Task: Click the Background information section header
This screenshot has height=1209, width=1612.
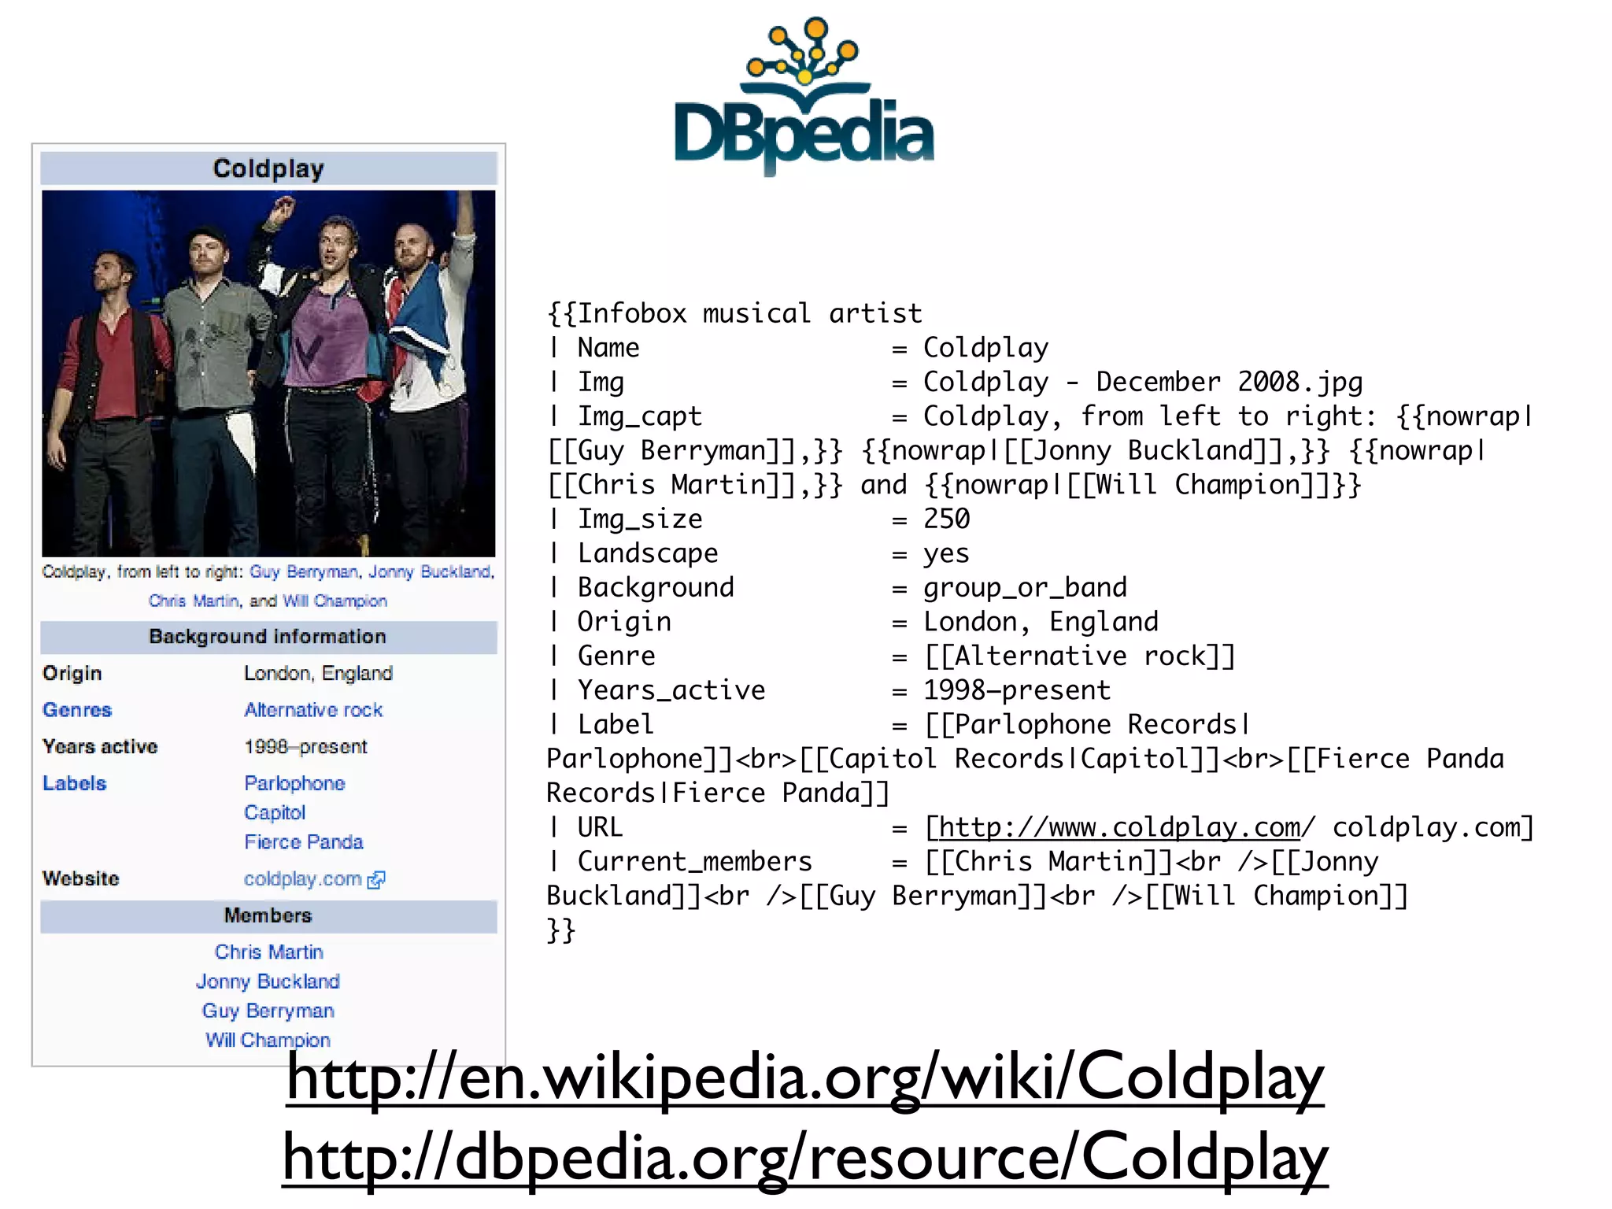Action: pos(268,637)
